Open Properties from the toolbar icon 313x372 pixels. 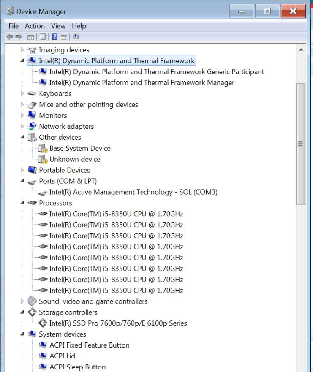43,37
